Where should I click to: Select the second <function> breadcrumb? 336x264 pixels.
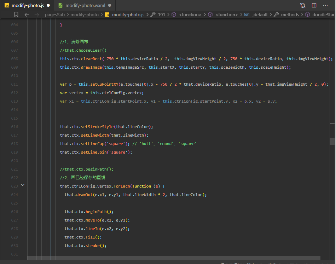(226, 15)
